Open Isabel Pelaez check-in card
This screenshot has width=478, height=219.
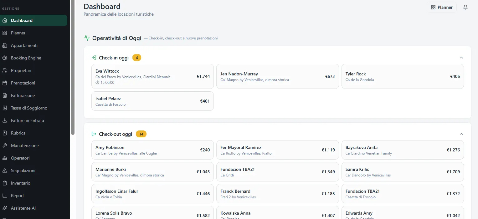pyautogui.click(x=152, y=101)
